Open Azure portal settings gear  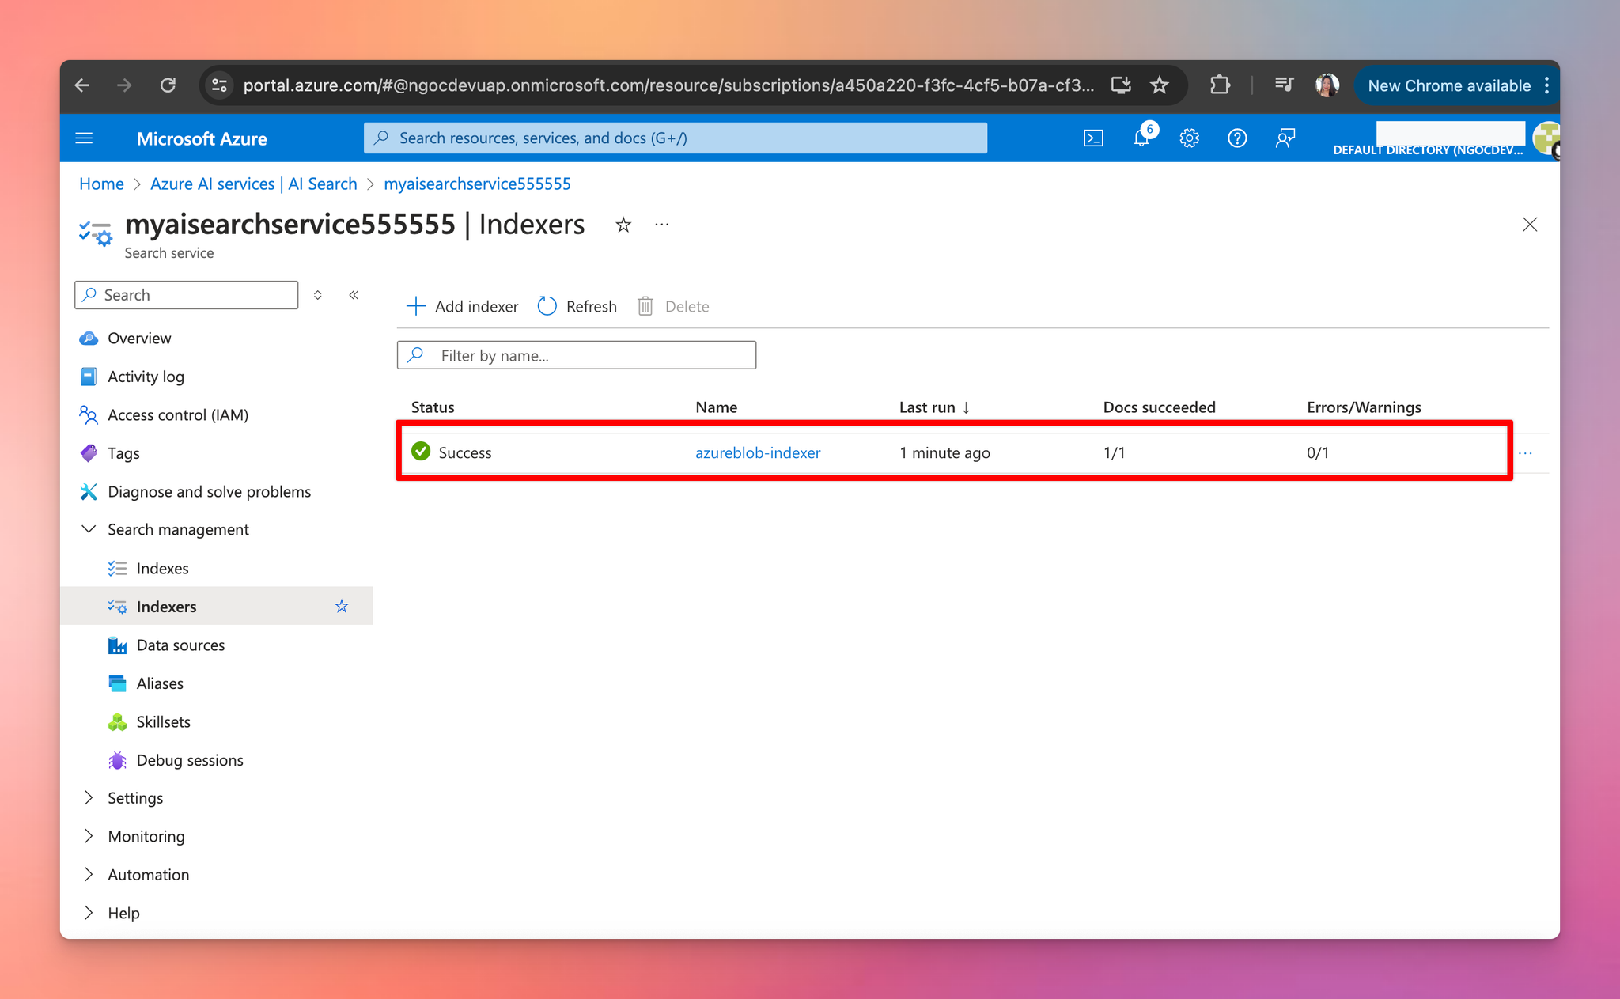(x=1189, y=138)
